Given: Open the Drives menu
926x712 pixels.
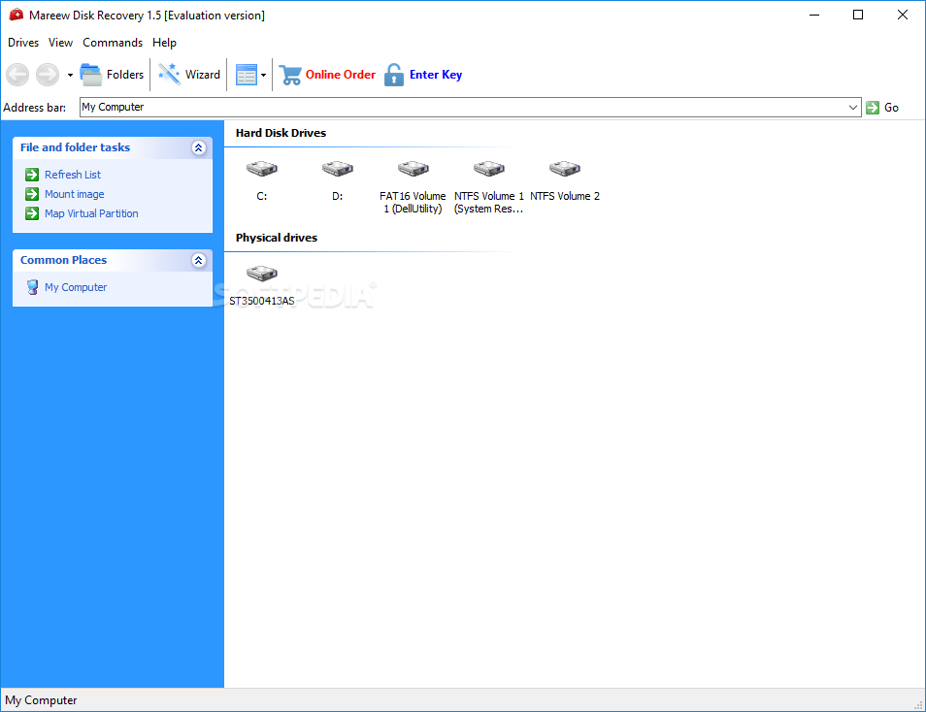Looking at the screenshot, I should tap(23, 43).
